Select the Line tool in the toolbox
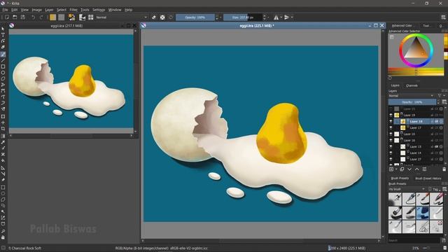448x252 pixels. coord(3,61)
